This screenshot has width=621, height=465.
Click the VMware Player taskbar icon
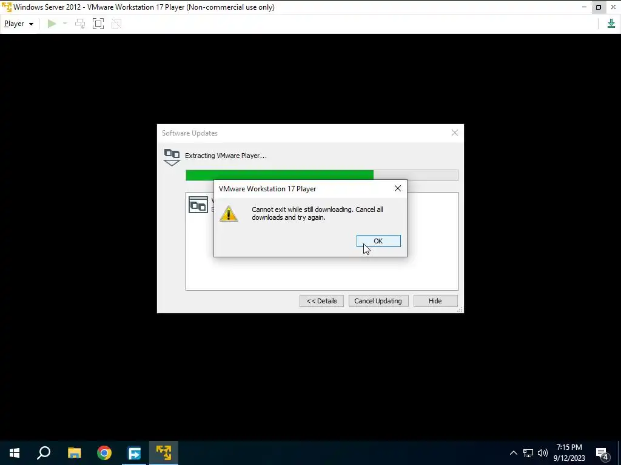pyautogui.click(x=164, y=453)
